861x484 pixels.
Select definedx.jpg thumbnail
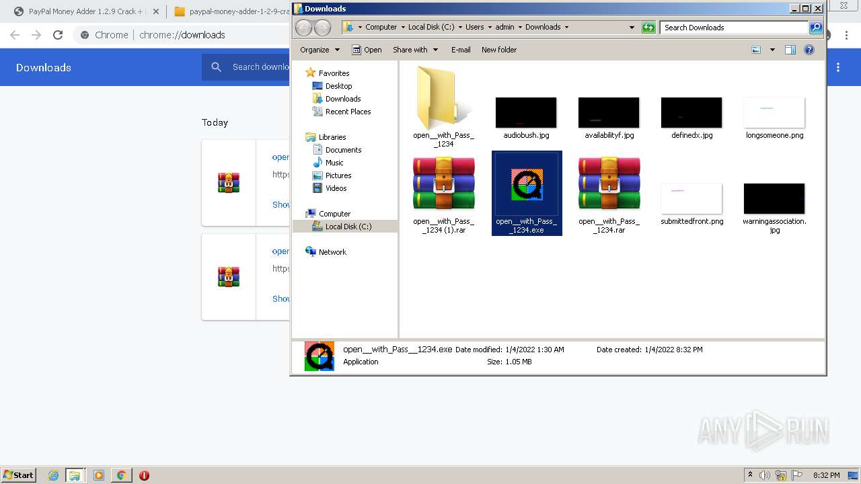click(691, 112)
